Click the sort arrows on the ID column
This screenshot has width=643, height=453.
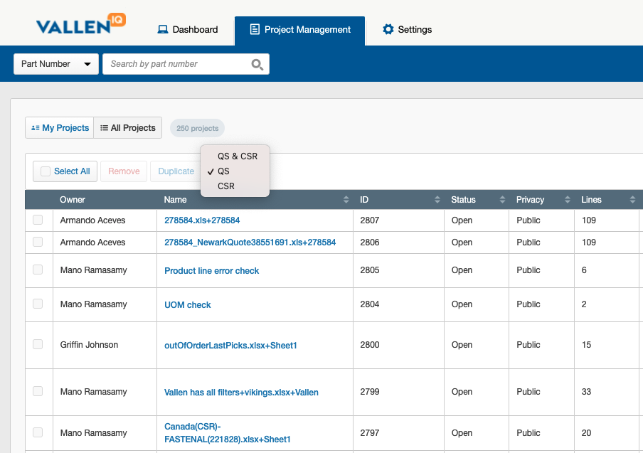(x=437, y=200)
